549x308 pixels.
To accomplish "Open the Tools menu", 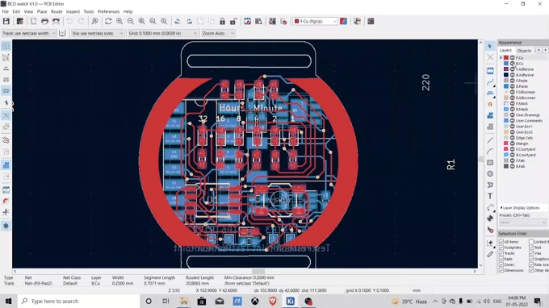I will (89, 11).
